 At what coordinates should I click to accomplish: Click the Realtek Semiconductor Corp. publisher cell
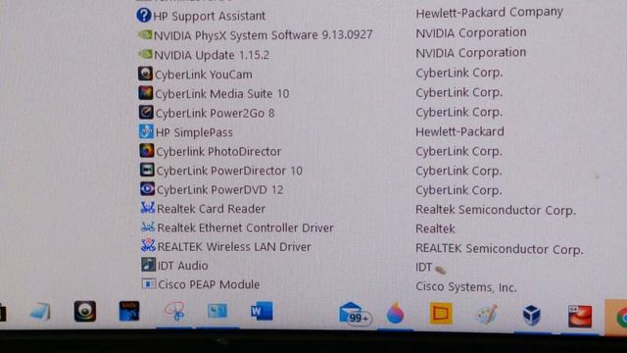point(496,210)
